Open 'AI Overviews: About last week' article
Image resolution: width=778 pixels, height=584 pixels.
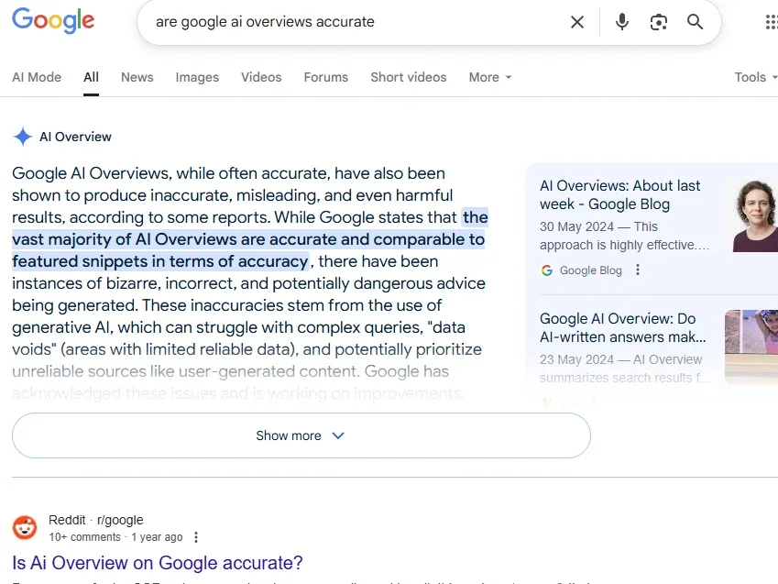click(620, 194)
